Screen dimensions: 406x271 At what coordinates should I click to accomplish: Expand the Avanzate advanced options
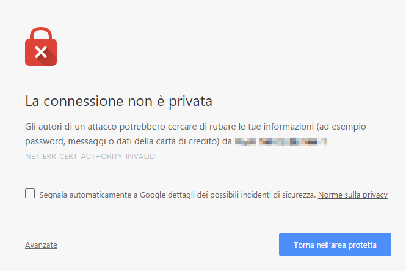point(41,245)
